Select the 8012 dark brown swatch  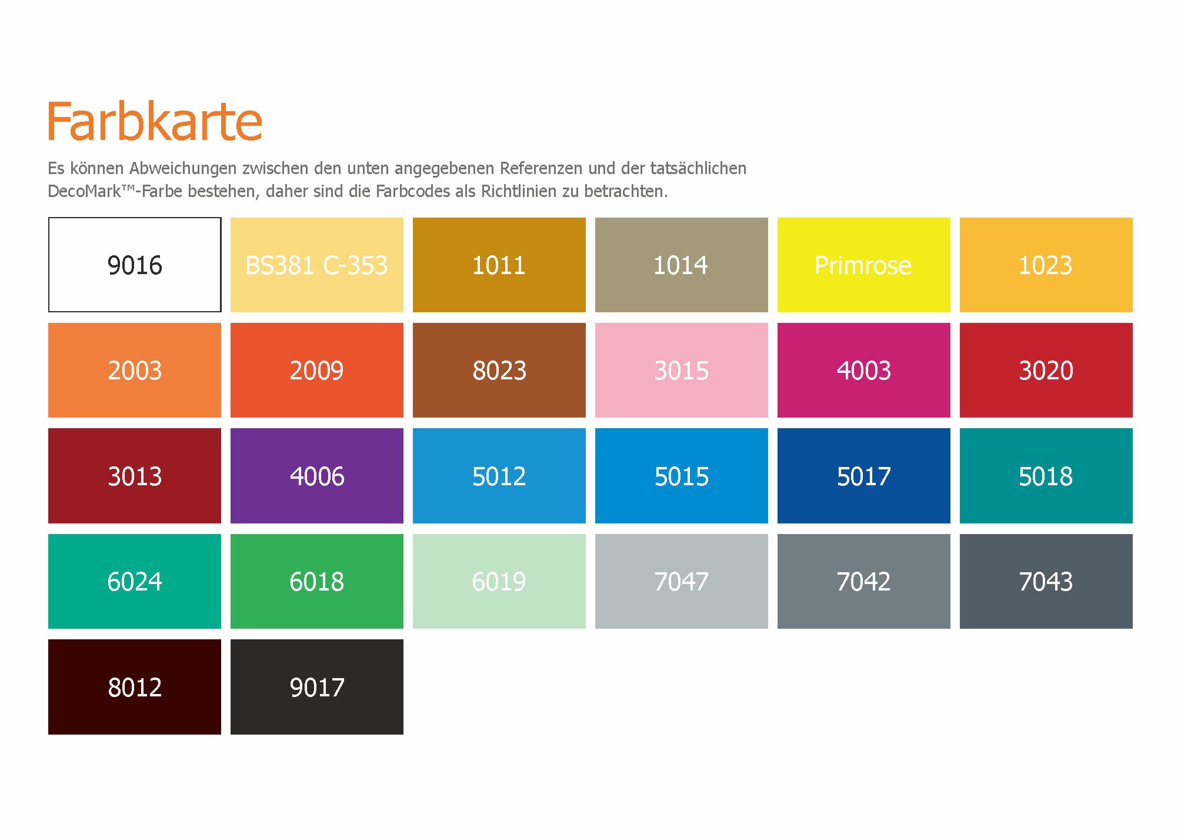pos(135,686)
